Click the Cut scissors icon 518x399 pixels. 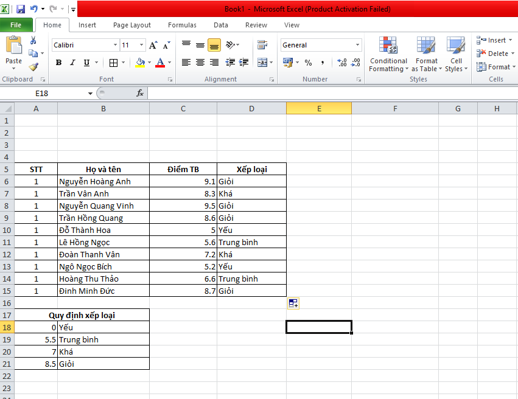[33, 40]
